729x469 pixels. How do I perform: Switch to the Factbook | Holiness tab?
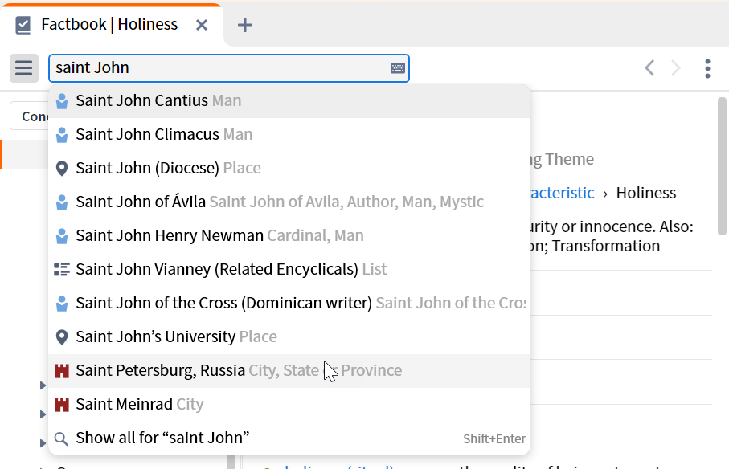click(x=112, y=25)
